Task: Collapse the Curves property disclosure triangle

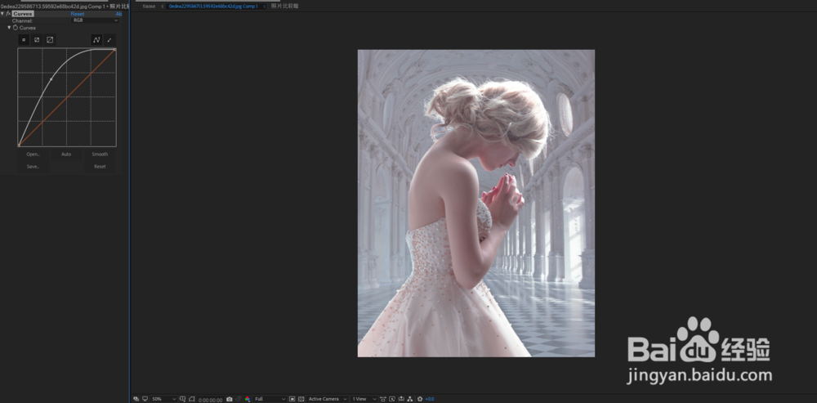Action: (9, 27)
